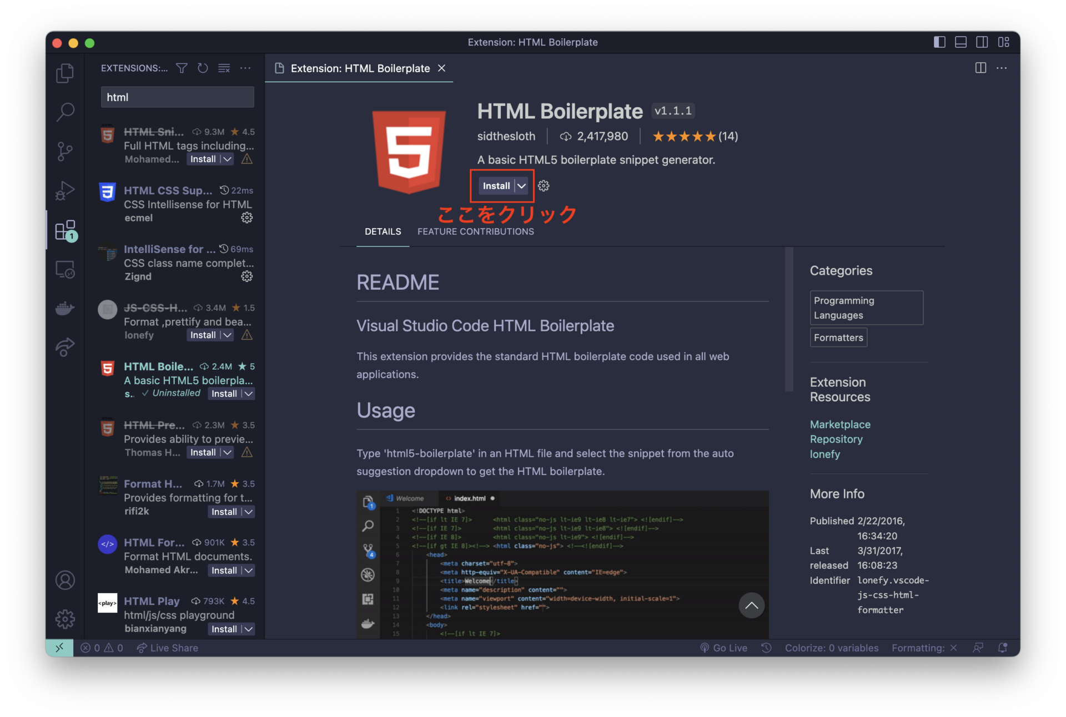Open Marketplace resource link

click(x=840, y=425)
